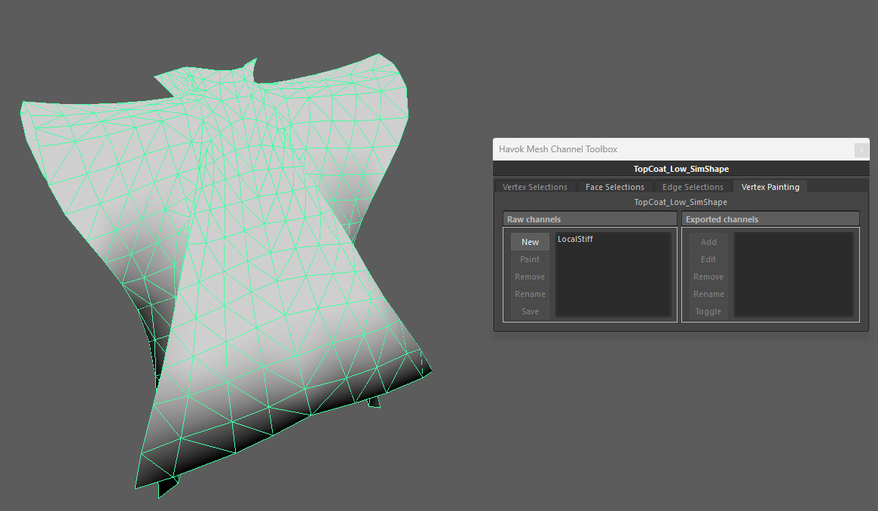Click the Save button in Raw channels
Viewport: 878px width, 511px height.
(x=530, y=311)
